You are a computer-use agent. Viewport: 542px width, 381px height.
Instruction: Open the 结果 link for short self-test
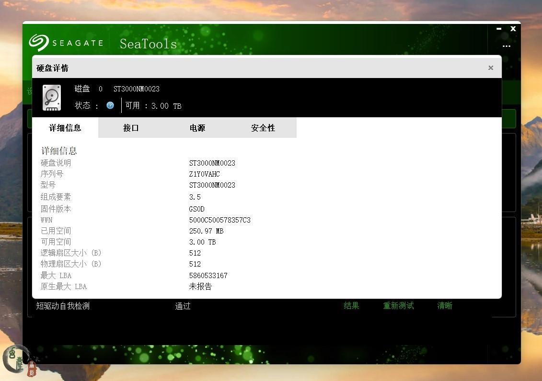coord(352,305)
